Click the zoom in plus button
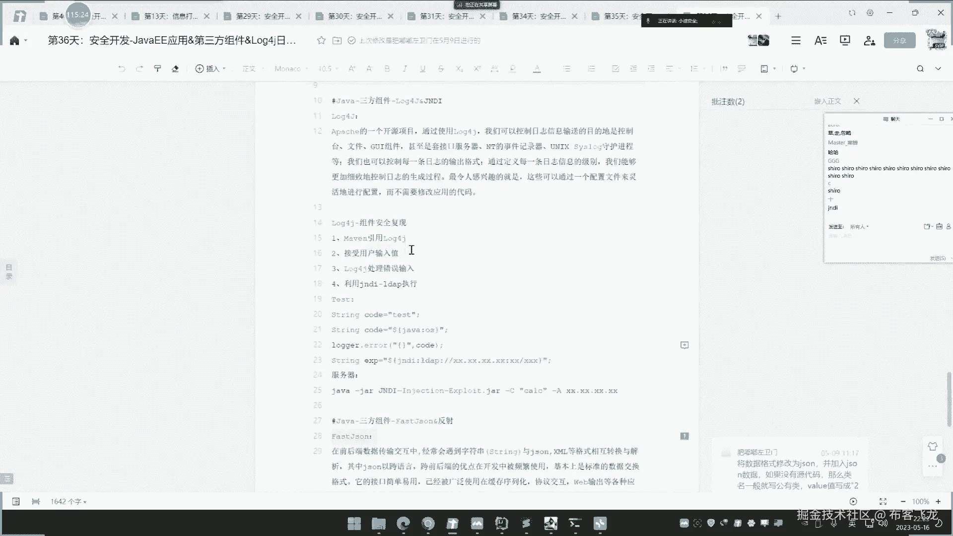This screenshot has height=536, width=953. [938, 502]
